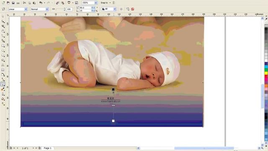This screenshot has height=151, width=268.
Task: Select the Polygon tool in the toolbox
Action: click(3, 55)
